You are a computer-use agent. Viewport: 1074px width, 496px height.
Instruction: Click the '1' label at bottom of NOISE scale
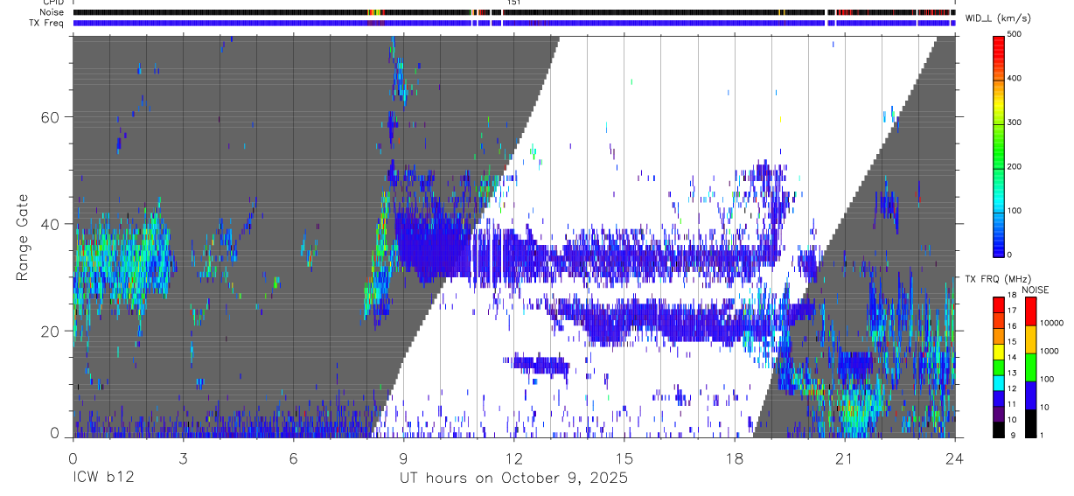pos(1043,435)
